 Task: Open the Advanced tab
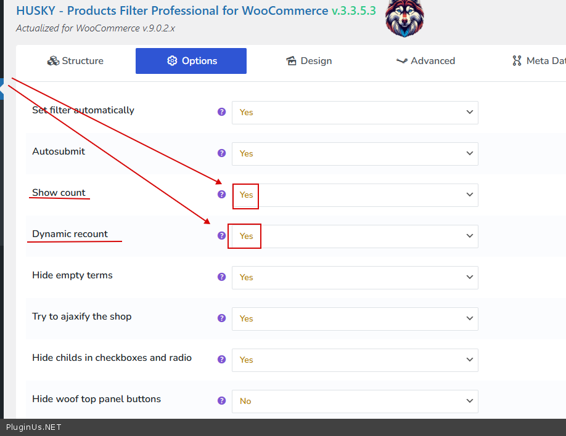pos(425,61)
